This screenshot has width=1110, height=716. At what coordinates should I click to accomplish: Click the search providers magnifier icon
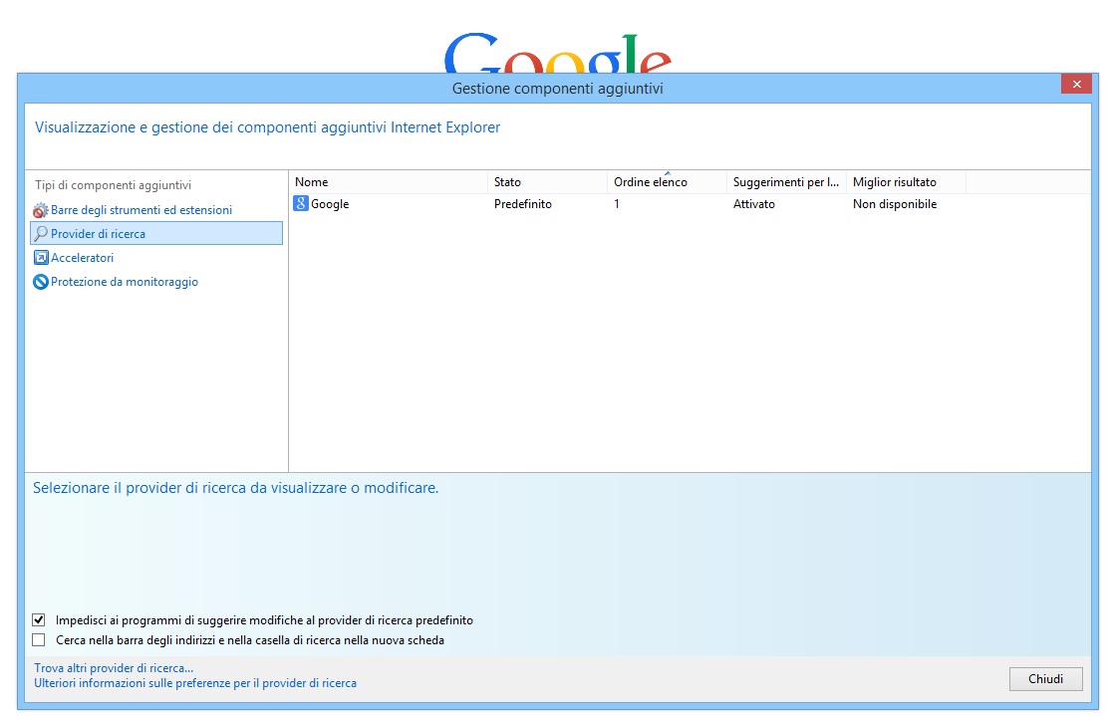click(x=41, y=233)
